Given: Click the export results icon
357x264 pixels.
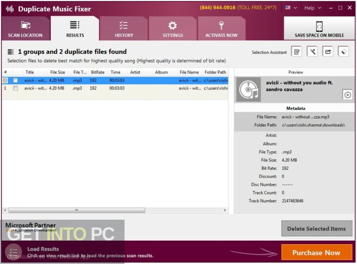Looking at the screenshot, I should 328,52.
